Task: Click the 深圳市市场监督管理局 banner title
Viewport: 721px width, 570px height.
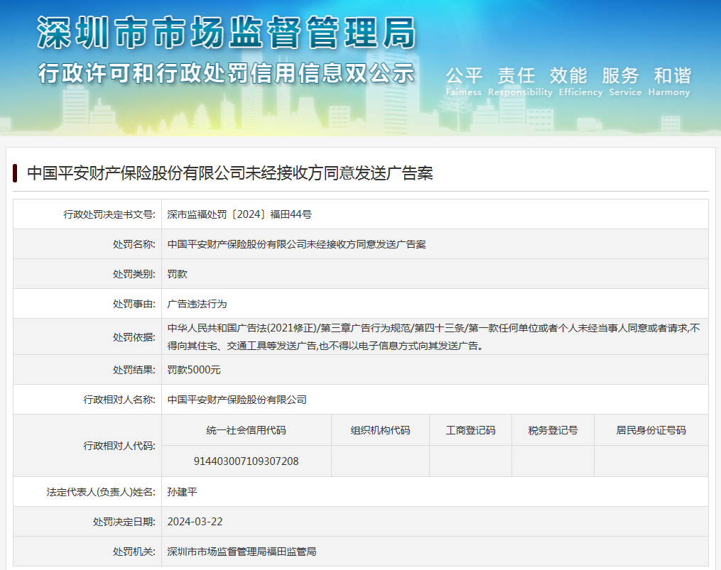Action: 226,33
